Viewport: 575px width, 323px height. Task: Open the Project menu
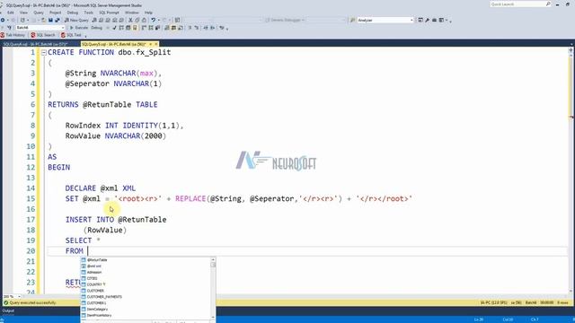point(56,13)
